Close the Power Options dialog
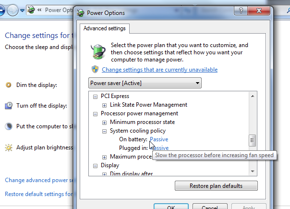The image size is (290, 209). point(259,11)
